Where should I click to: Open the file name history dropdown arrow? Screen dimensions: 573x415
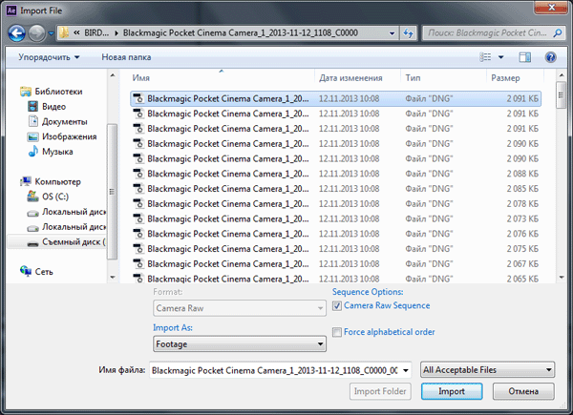[x=406, y=370]
